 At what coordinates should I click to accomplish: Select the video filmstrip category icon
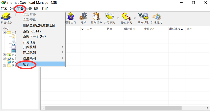pos(13,51)
